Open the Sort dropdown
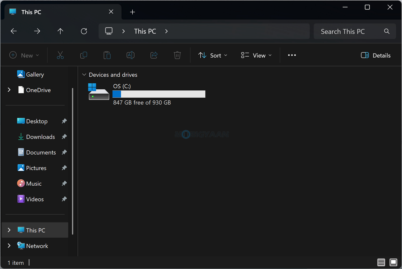 [213, 56]
